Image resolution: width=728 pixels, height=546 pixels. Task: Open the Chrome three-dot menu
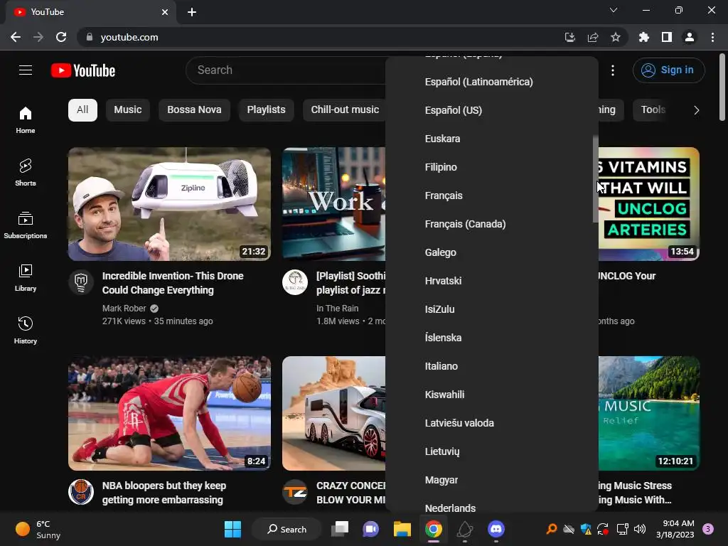click(x=712, y=37)
